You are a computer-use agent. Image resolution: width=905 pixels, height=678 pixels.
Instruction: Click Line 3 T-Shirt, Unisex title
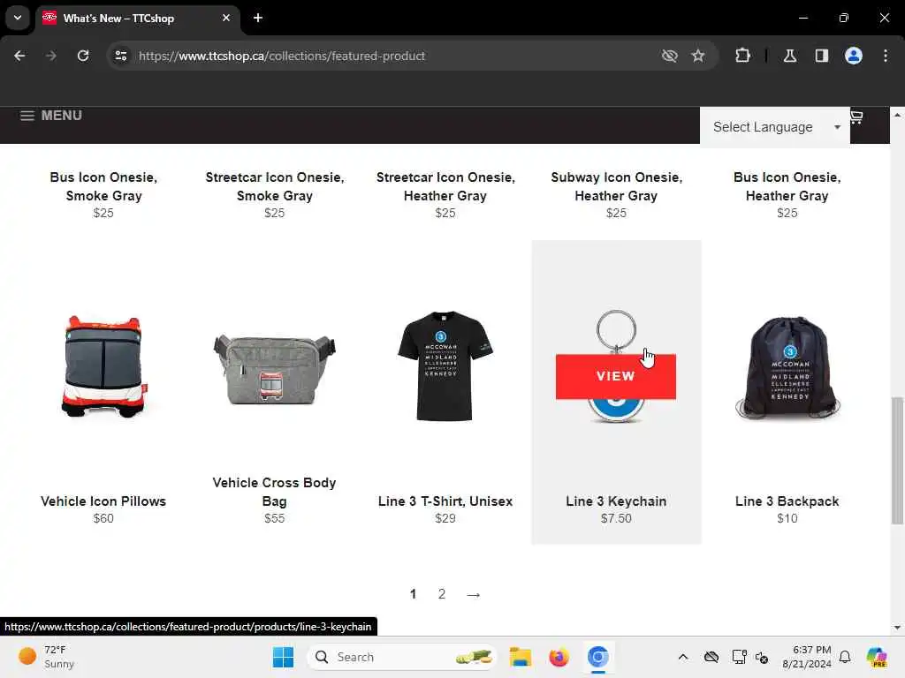pos(445,501)
